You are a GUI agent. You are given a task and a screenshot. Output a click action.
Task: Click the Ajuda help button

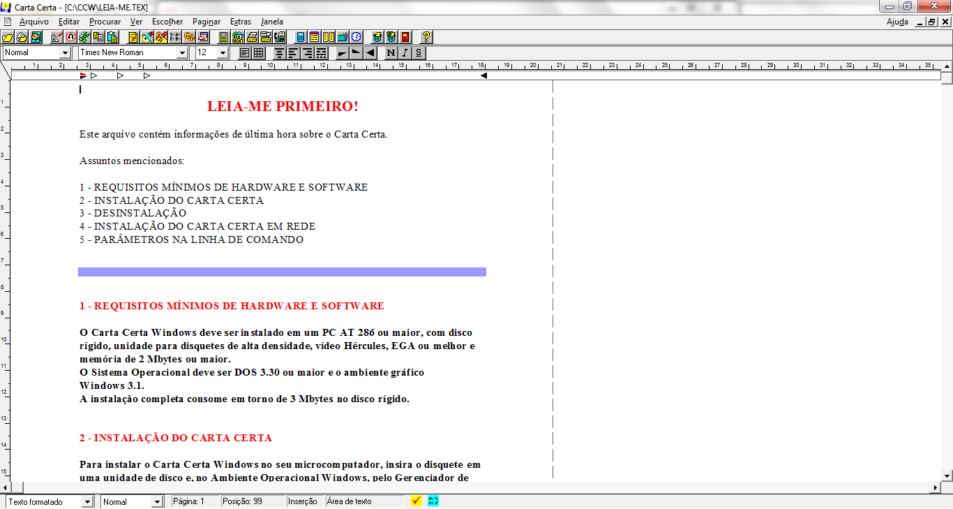[897, 22]
